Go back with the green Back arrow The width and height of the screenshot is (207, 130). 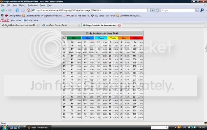click(x=3, y=10)
